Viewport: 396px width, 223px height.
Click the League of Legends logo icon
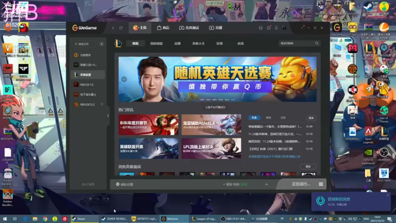pyautogui.click(x=118, y=44)
